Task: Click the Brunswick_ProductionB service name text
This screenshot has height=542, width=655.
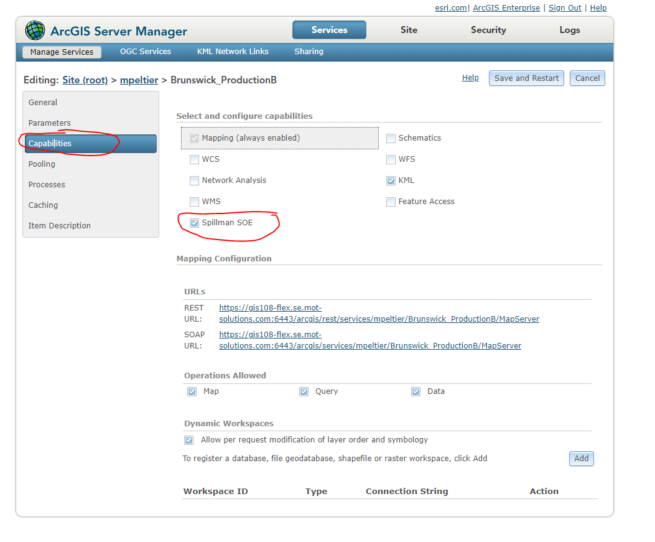Action: [x=223, y=80]
